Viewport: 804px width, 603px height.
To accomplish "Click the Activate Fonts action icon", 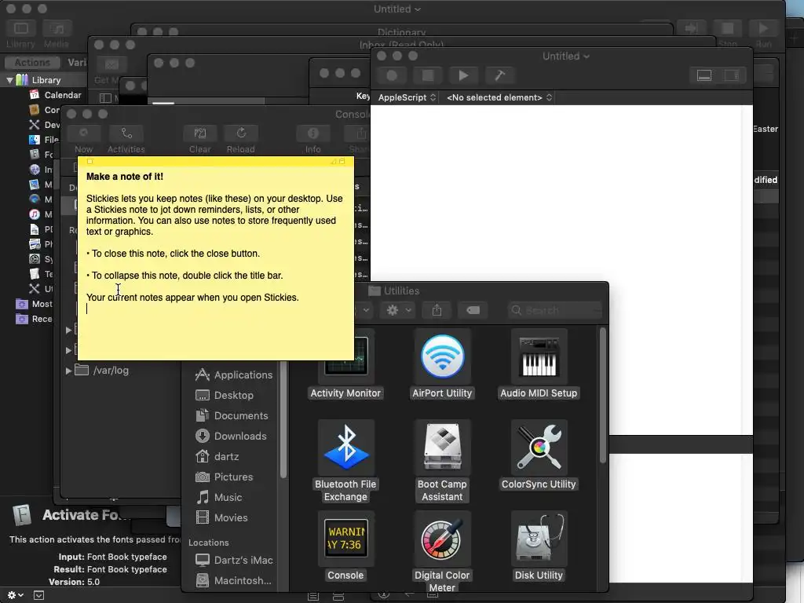I will tap(22, 515).
